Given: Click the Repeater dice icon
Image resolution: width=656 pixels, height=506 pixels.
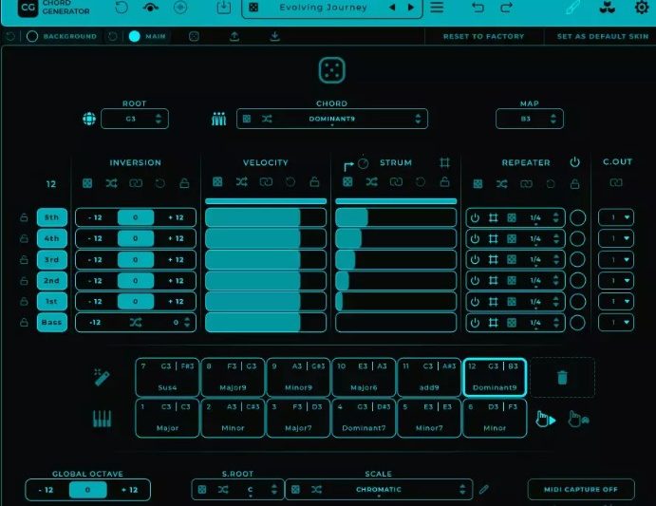Looking at the screenshot, I should point(478,184).
